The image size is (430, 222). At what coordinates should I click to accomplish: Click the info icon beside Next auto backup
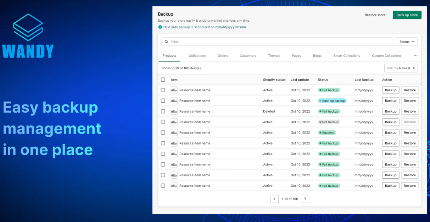tap(160, 27)
